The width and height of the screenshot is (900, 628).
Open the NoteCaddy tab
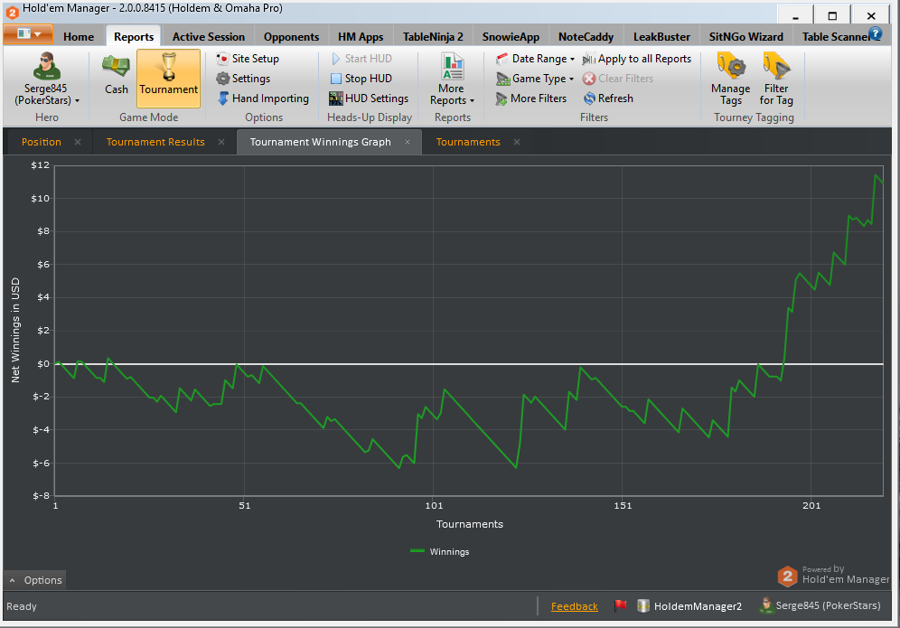586,37
